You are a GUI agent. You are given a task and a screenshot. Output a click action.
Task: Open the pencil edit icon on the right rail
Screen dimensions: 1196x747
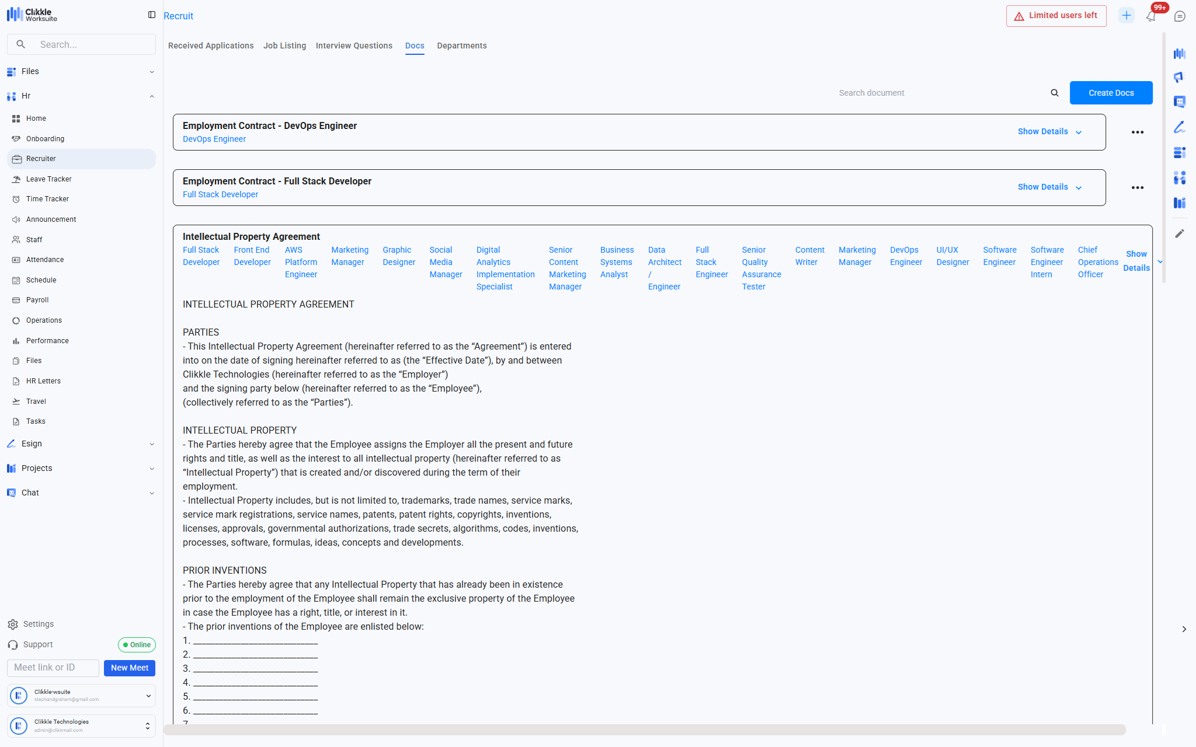point(1180,233)
